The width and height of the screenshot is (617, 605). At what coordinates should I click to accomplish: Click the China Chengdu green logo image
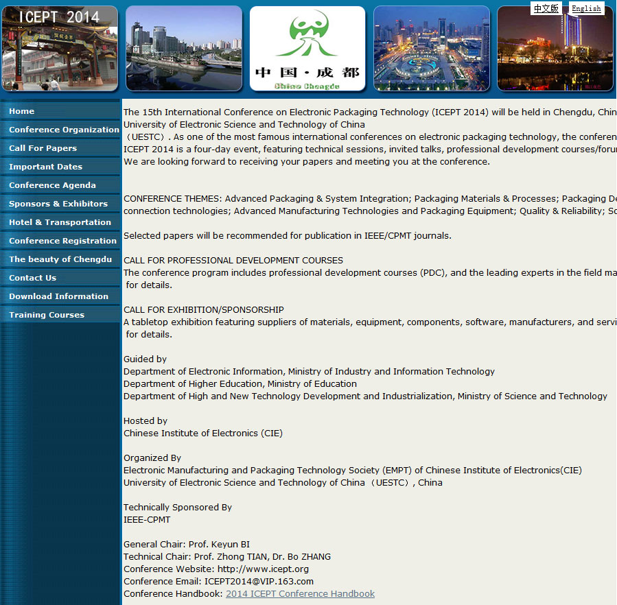coord(307,49)
